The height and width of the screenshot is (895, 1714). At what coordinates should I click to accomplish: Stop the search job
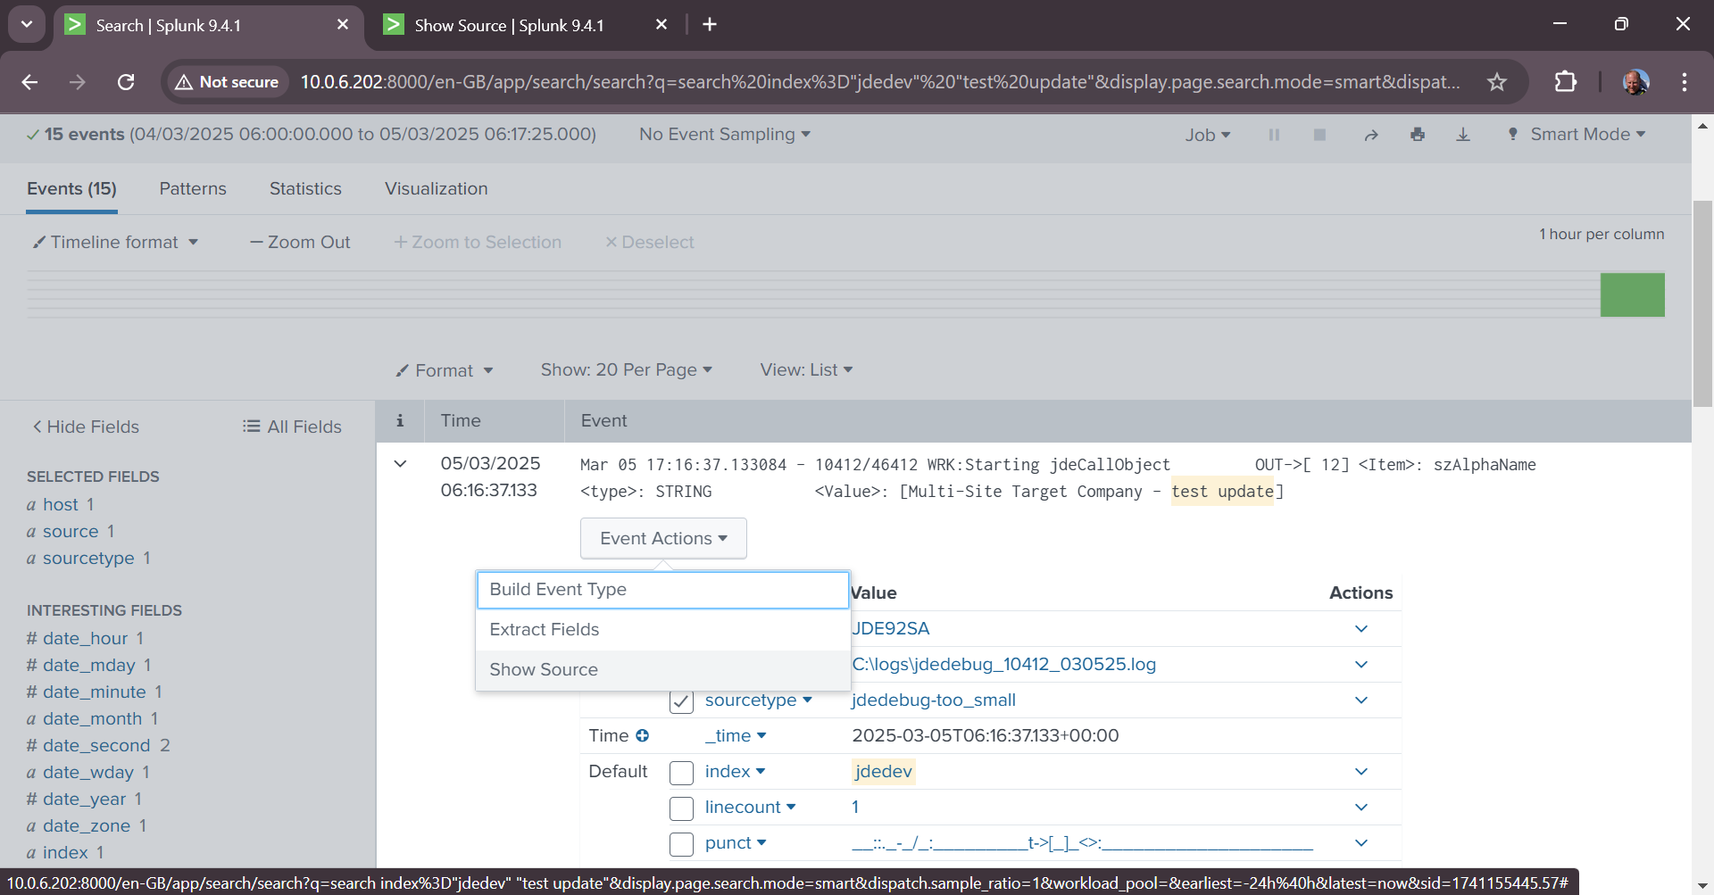click(1319, 135)
